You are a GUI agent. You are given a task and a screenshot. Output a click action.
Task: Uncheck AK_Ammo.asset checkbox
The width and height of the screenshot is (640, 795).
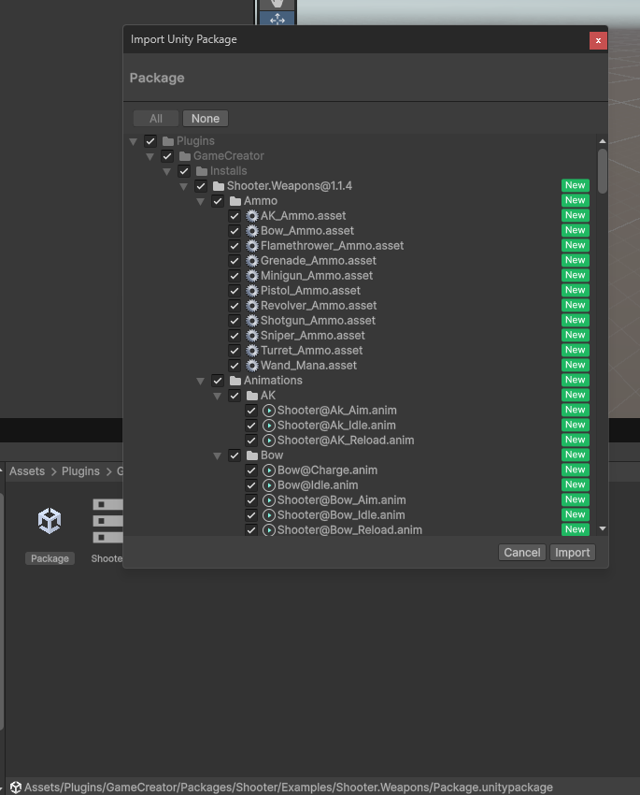pyautogui.click(x=234, y=216)
